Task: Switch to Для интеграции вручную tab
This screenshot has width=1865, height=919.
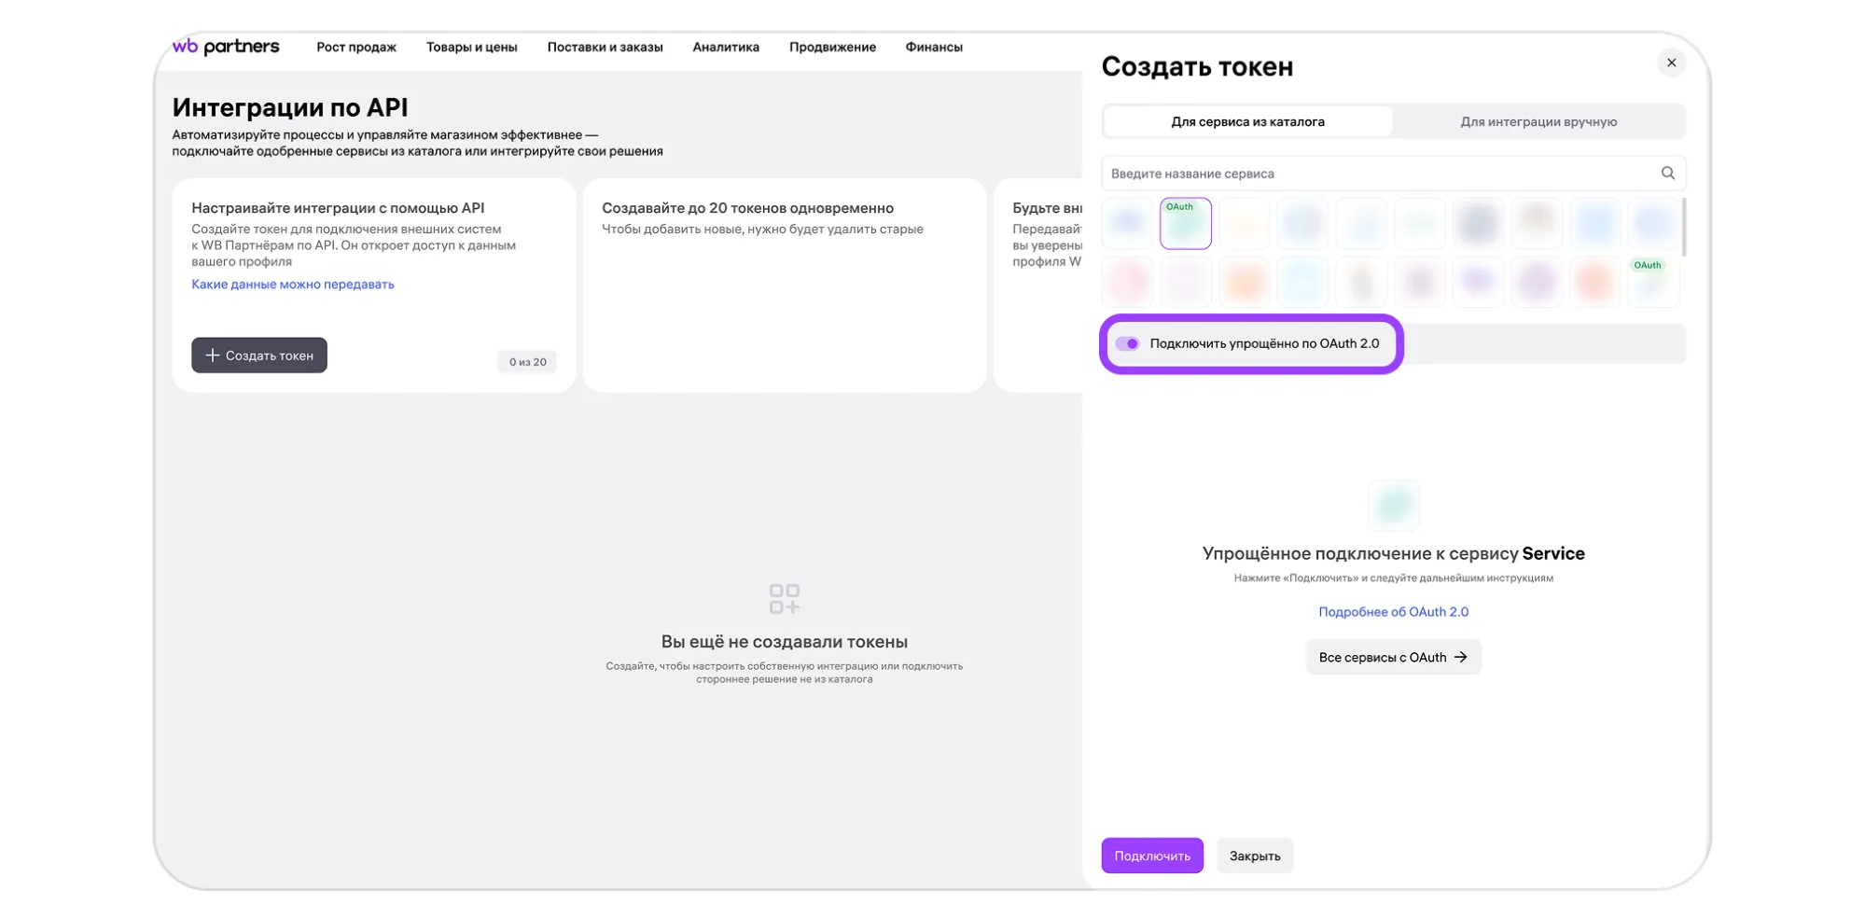Action: (x=1538, y=122)
